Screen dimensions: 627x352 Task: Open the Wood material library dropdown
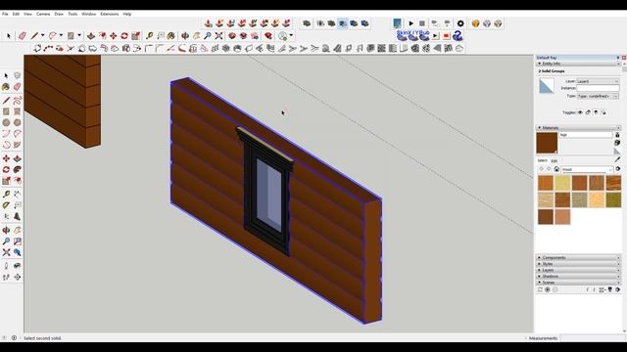587,169
